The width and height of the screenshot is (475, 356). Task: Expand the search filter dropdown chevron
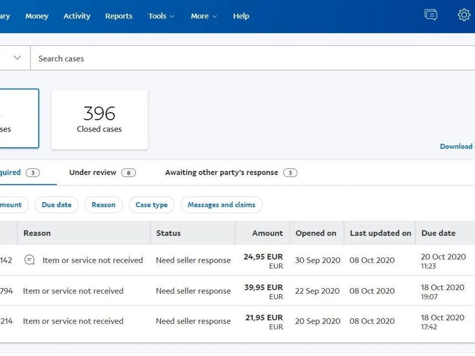pos(17,57)
